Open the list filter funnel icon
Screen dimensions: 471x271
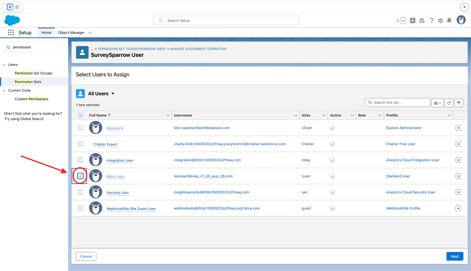click(x=459, y=103)
